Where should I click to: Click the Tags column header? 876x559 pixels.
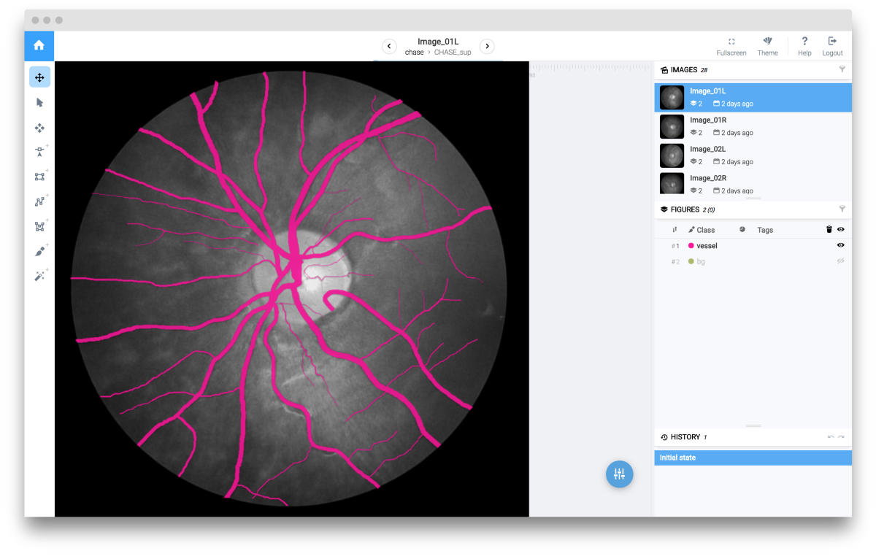click(x=765, y=230)
